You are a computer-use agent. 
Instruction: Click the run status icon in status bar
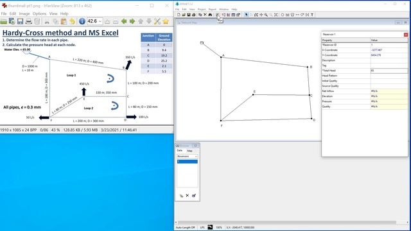pos(210,227)
